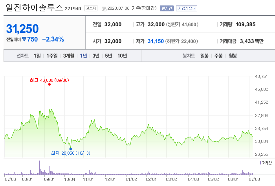The height and width of the screenshot is (186, 275).
Task: Select the 1주일 line chart tab
Action: click(52, 56)
